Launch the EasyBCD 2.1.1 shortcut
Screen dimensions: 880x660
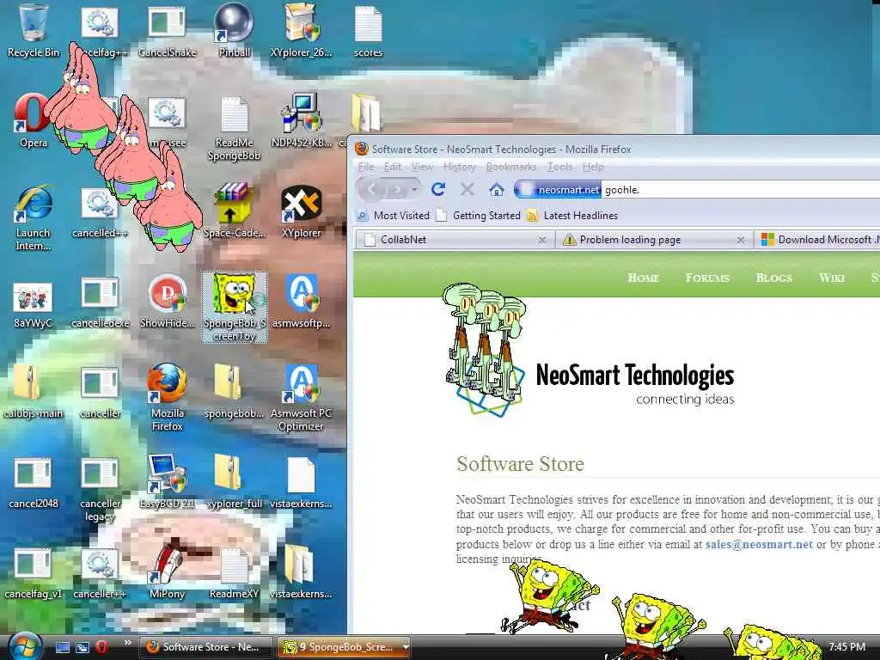pyautogui.click(x=168, y=481)
